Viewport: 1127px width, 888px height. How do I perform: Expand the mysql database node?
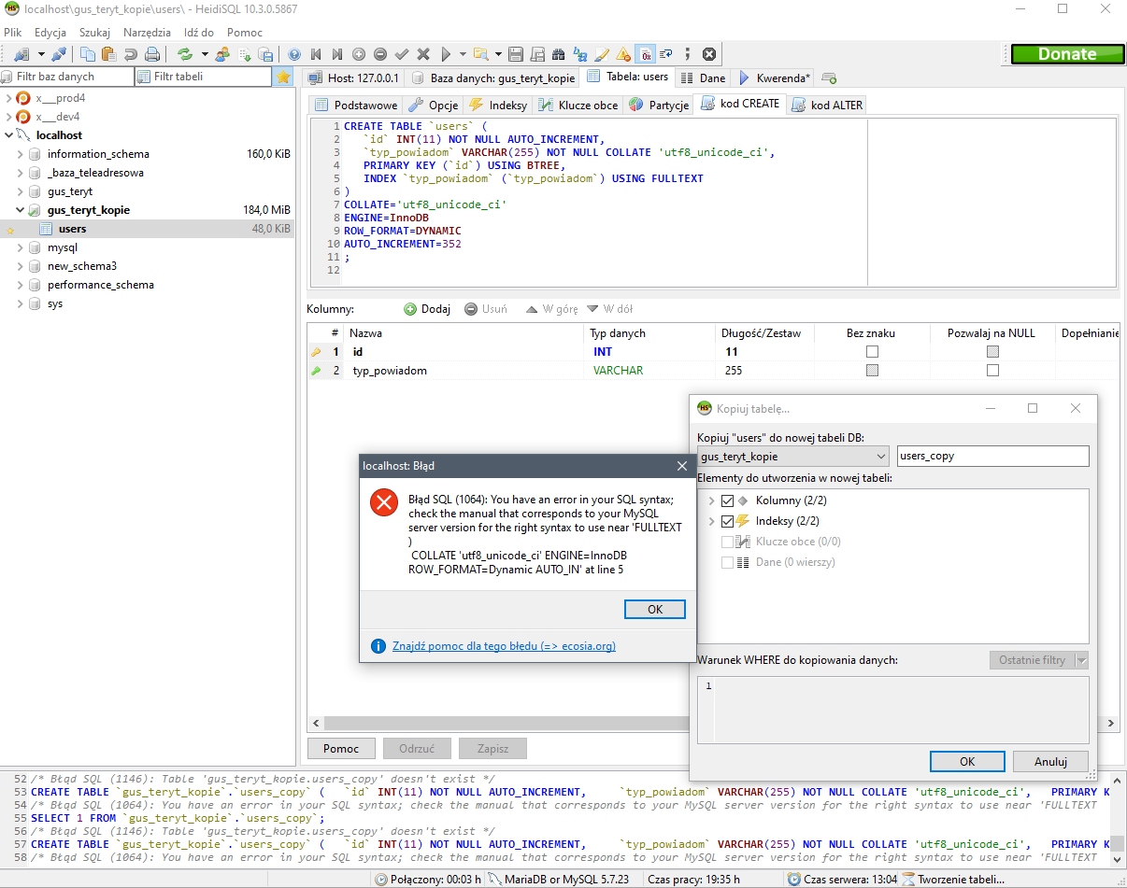pyautogui.click(x=21, y=247)
